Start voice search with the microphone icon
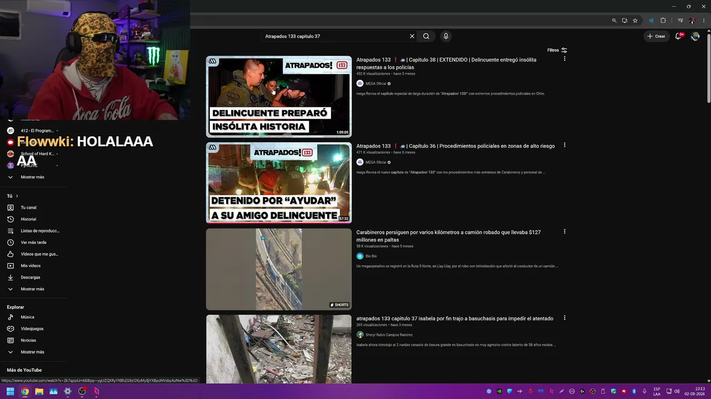The height and width of the screenshot is (399, 711). (445, 37)
